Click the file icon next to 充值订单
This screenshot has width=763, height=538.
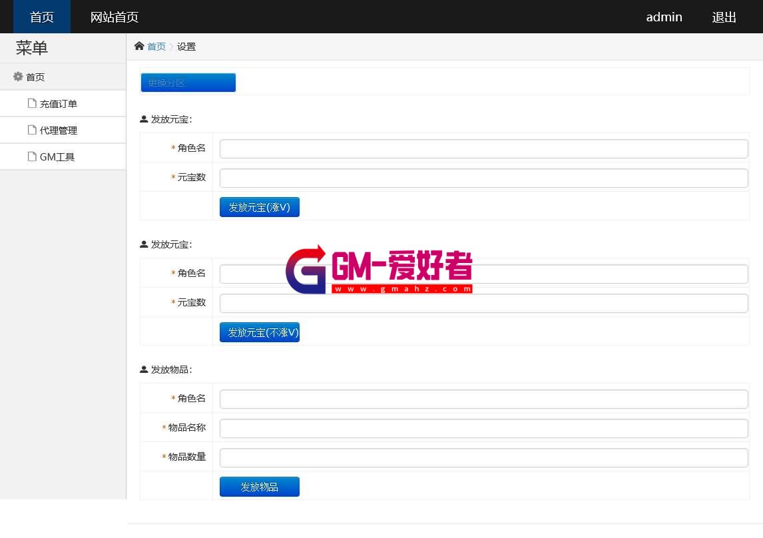coord(32,103)
